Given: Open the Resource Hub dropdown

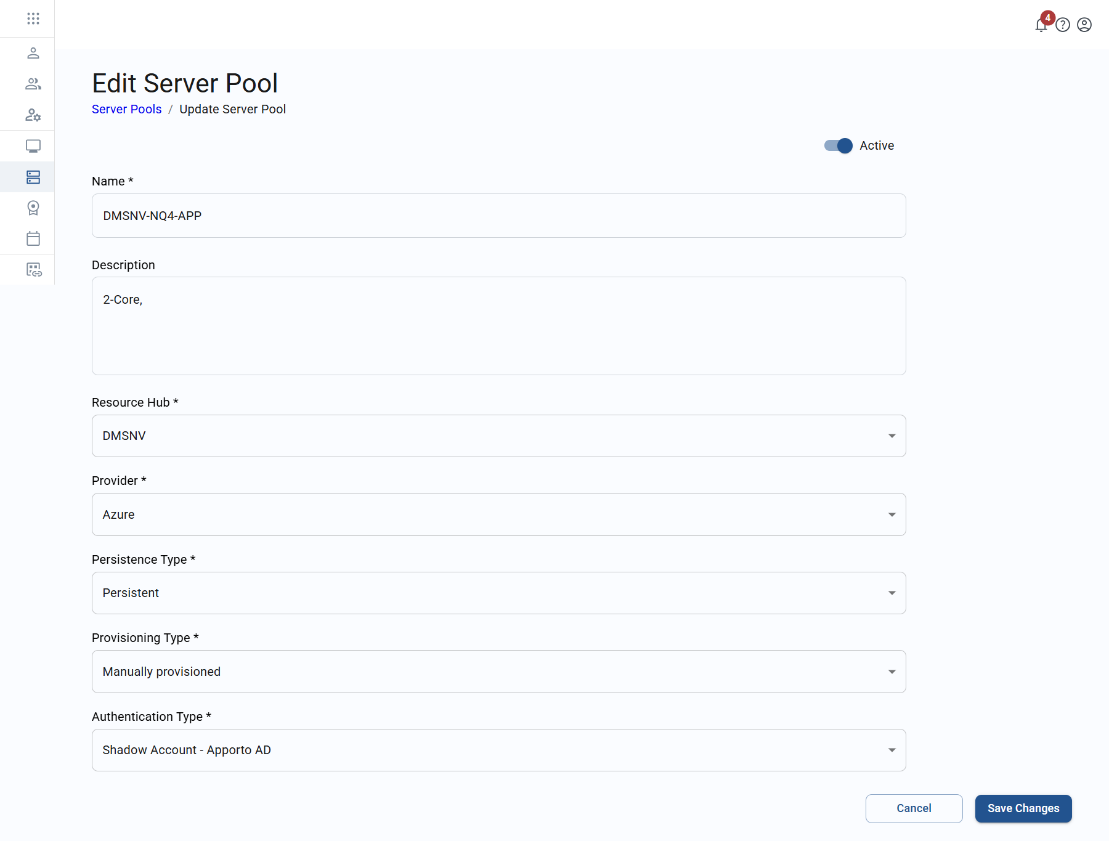Looking at the screenshot, I should [x=891, y=436].
